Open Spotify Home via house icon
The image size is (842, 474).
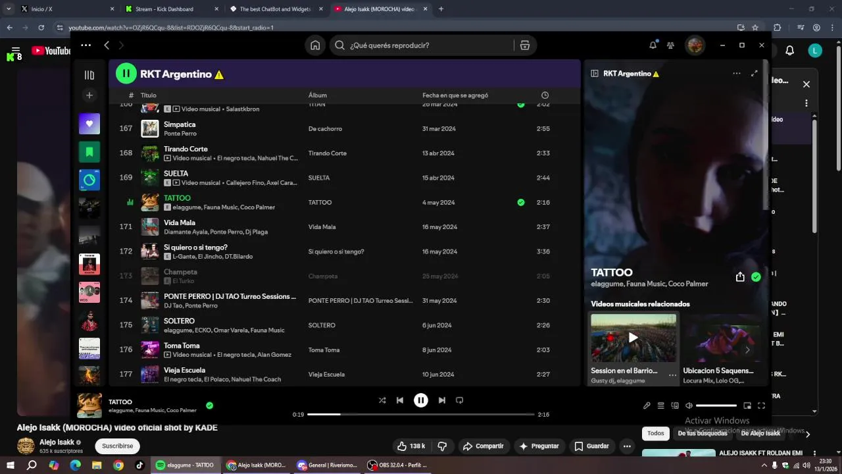(x=315, y=45)
